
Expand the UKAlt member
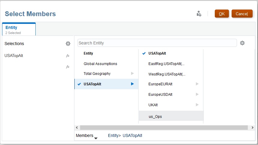197,105
